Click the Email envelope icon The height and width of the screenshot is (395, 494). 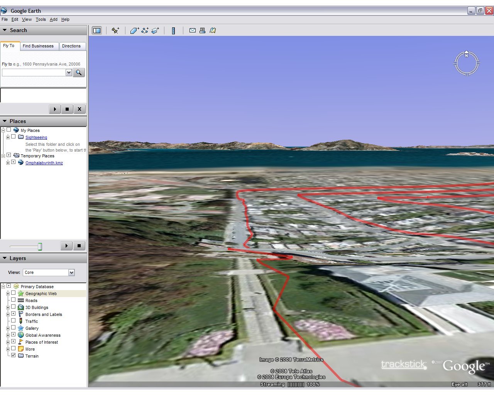192,30
